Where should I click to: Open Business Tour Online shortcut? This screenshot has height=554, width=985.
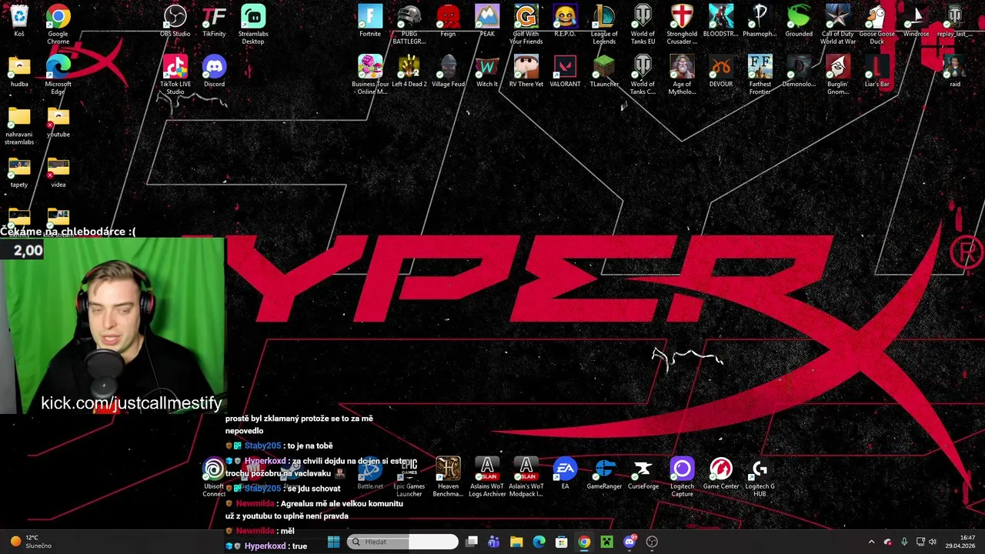point(370,75)
